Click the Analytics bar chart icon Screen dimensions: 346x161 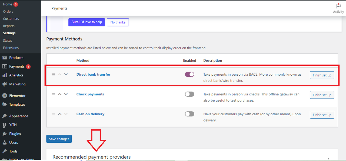coord(5,75)
